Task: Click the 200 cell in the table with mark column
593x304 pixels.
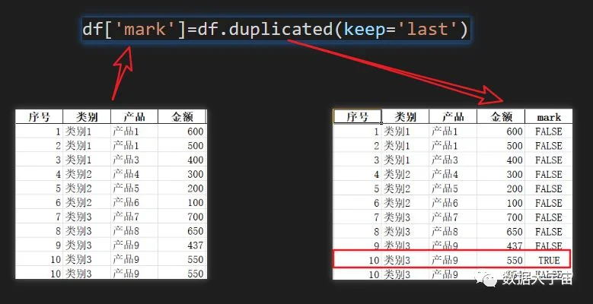Action: point(501,188)
